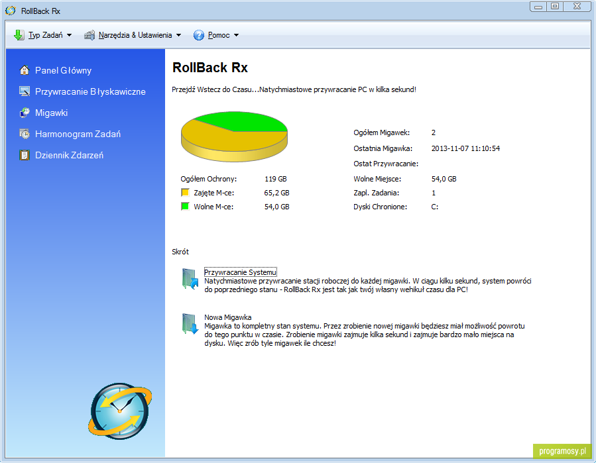Expand the dropdown arrow next to Pomoc
Screen dimensions: 596x463
pyautogui.click(x=237, y=35)
